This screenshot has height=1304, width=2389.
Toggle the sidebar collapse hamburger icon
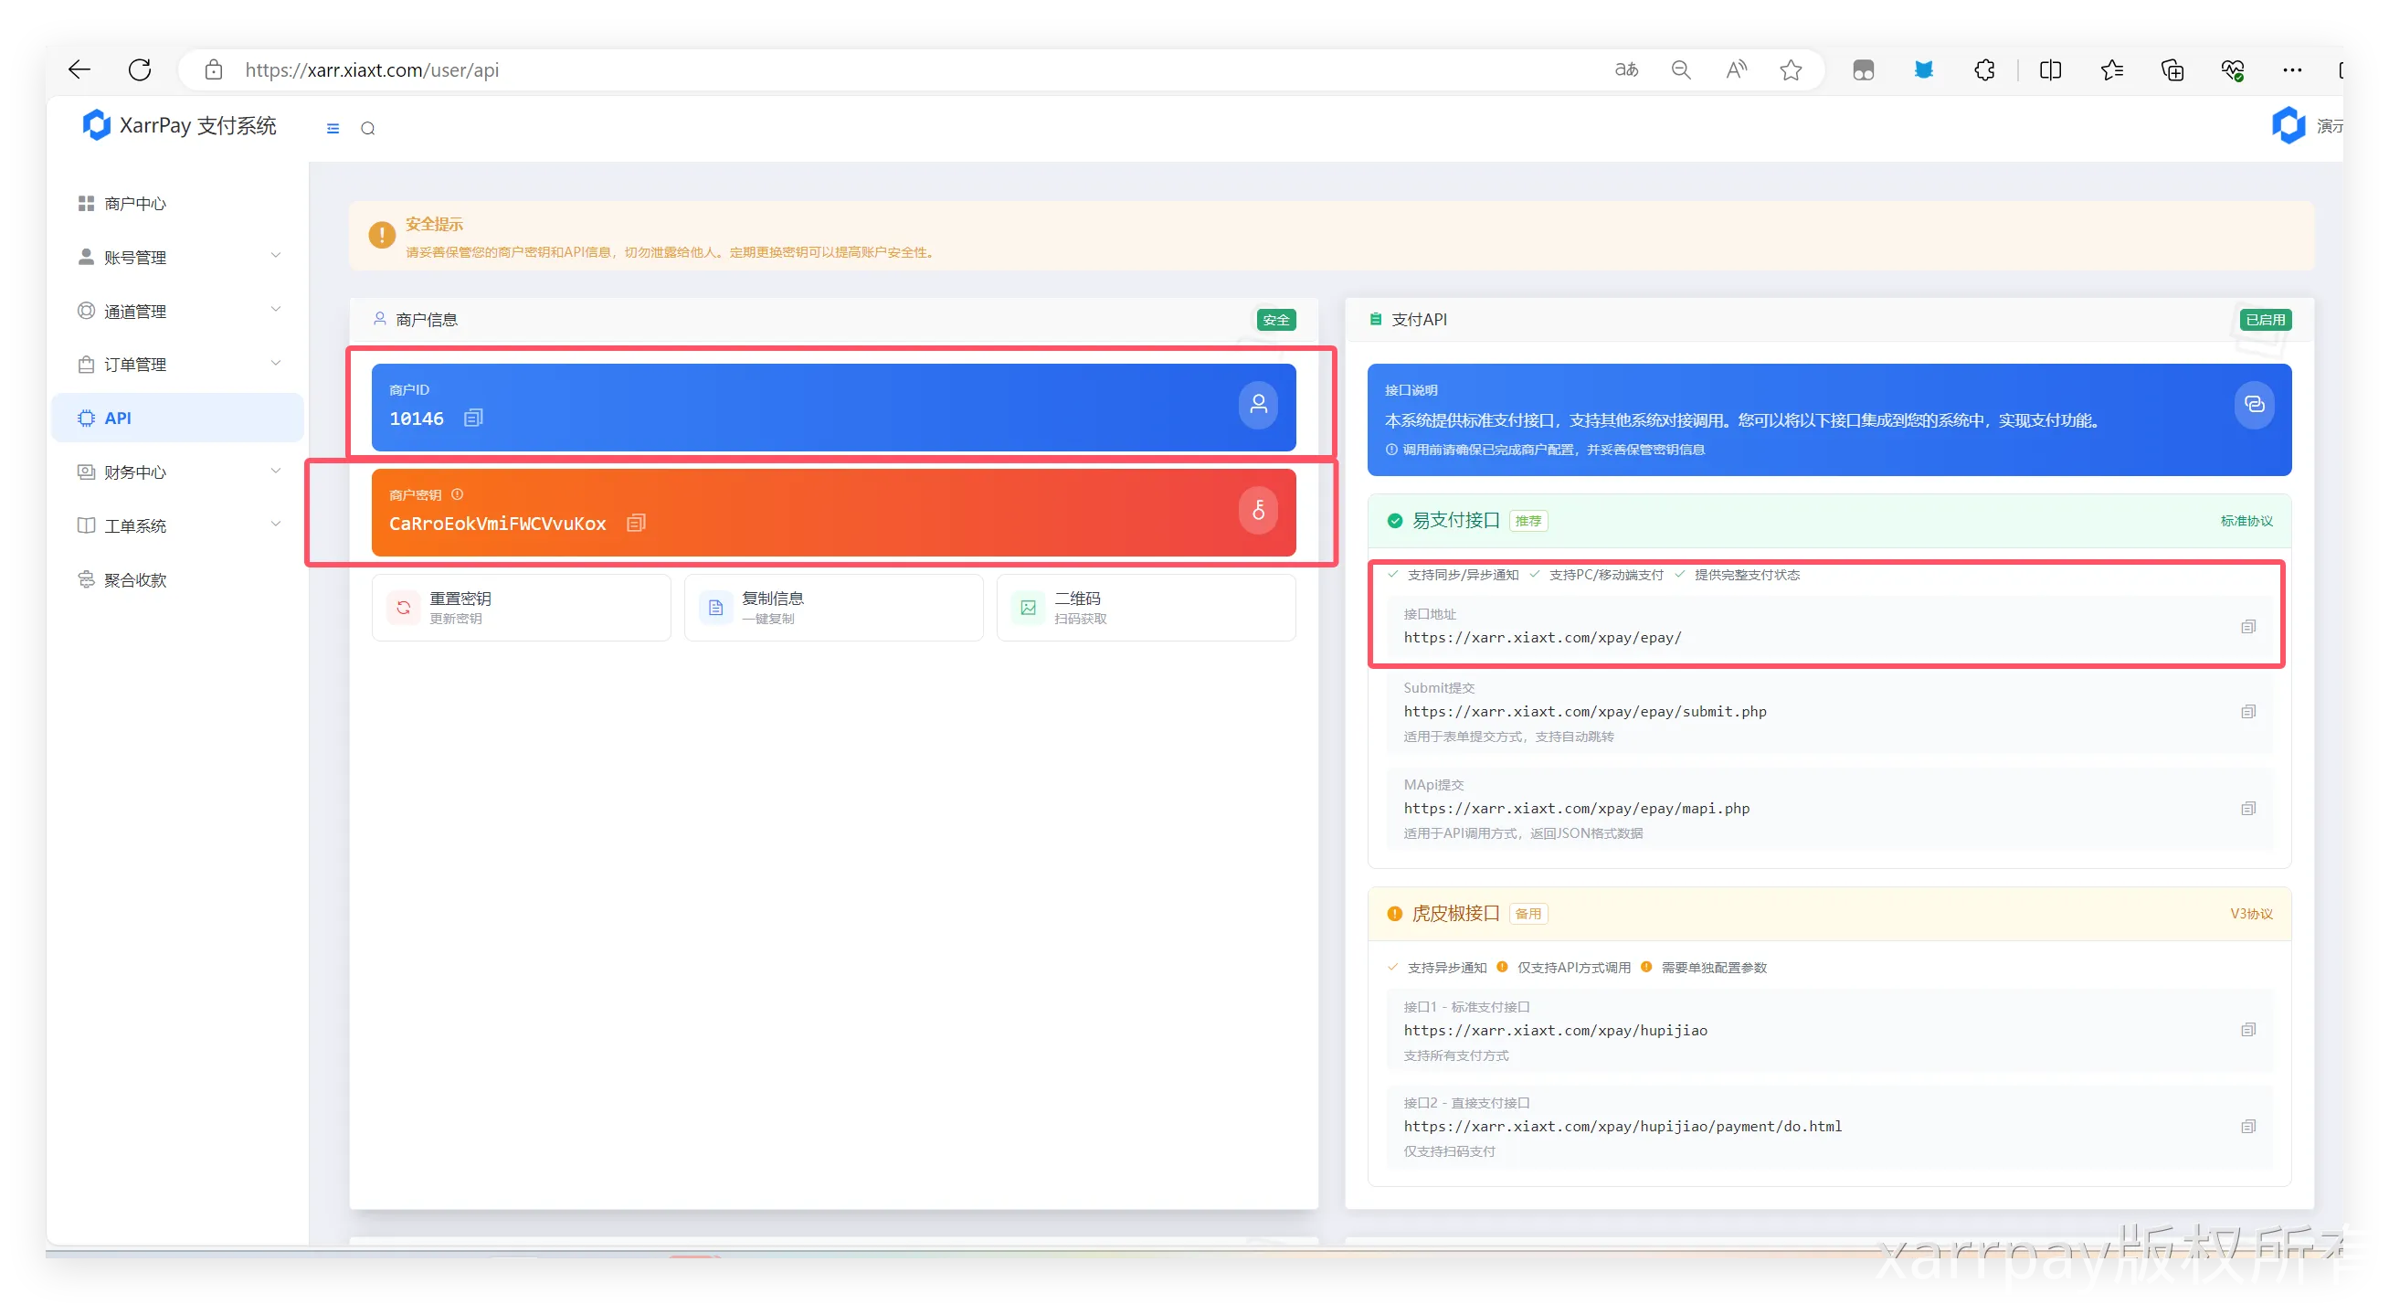(333, 129)
